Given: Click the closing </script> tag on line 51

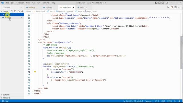Looking at the screenshot, I should pos(43,88).
